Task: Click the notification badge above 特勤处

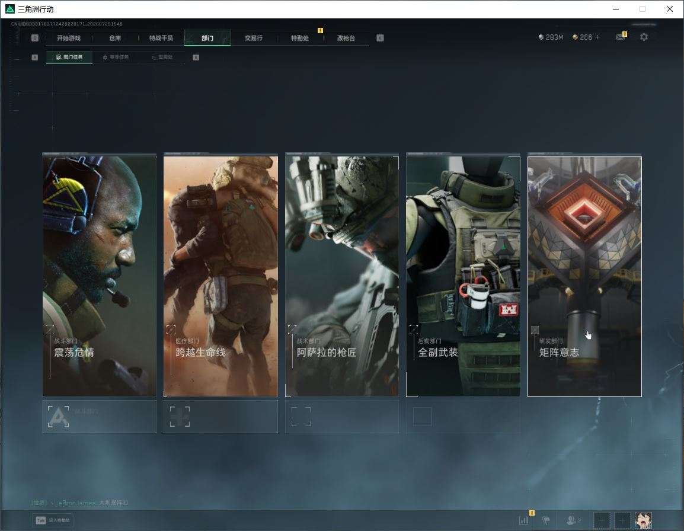Action: 321,30
